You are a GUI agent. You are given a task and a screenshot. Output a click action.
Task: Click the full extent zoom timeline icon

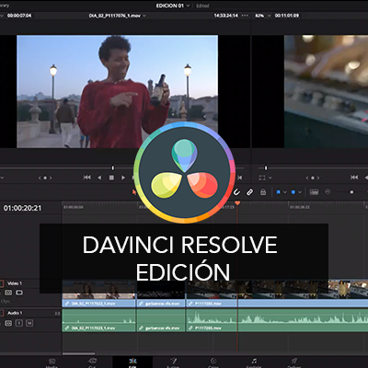(x=314, y=192)
